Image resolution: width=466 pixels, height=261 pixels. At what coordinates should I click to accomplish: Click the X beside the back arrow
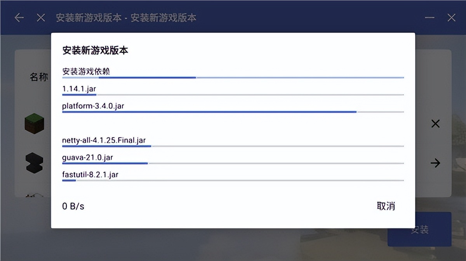tap(41, 18)
